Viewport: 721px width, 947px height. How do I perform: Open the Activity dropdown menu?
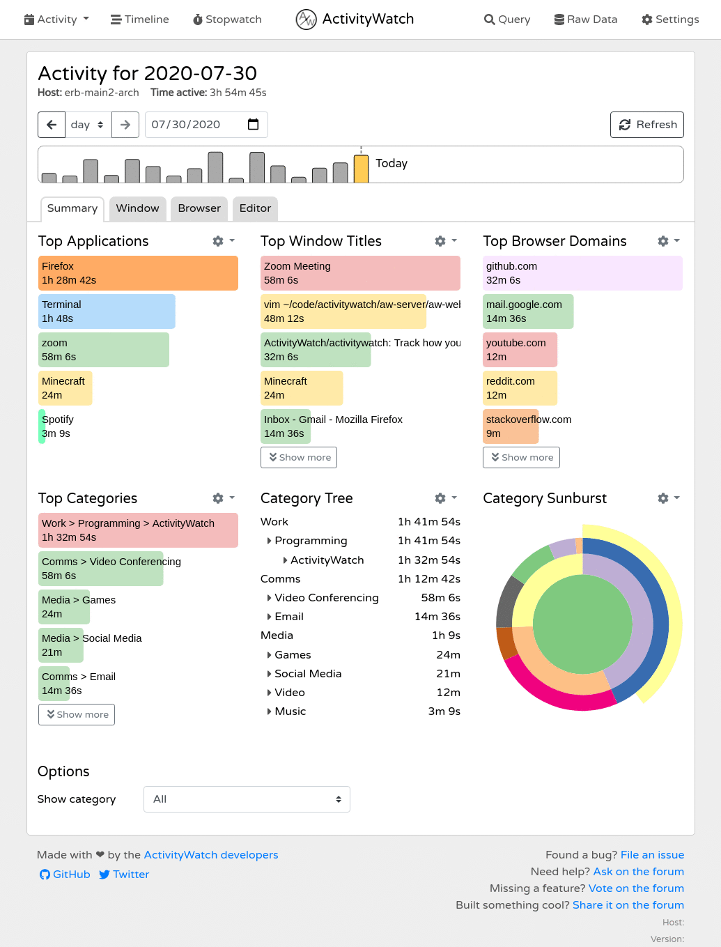coord(56,19)
